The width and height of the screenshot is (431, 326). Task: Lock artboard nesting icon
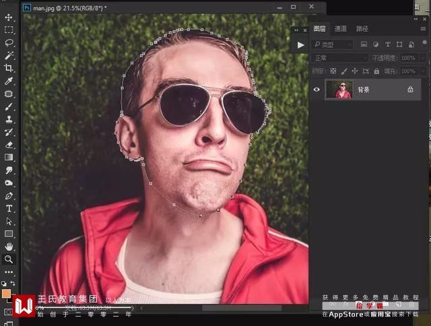point(366,71)
